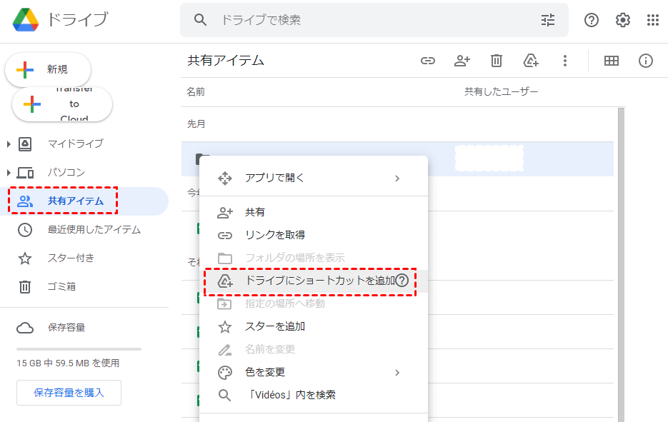Switch to grid layout view
Viewport: 668px width, 422px height.
click(x=612, y=61)
